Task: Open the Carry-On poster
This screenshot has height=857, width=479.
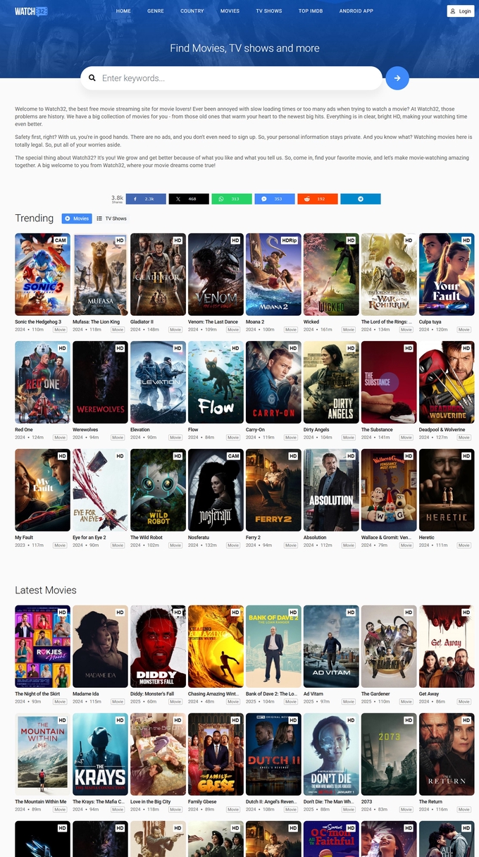Action: 273,382
